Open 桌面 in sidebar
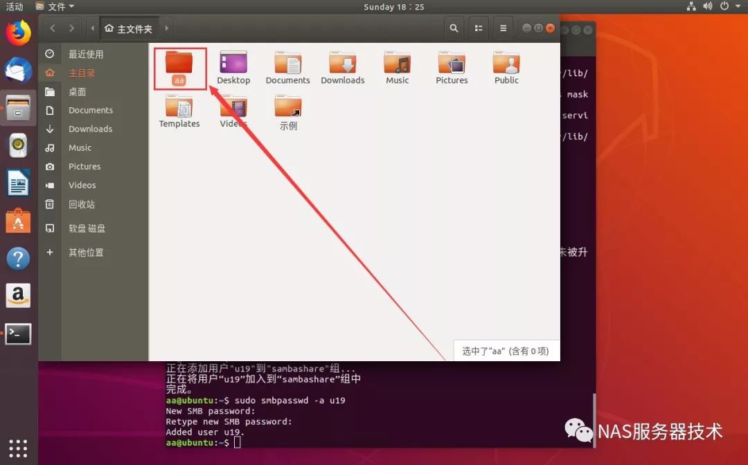The image size is (748, 465). pos(93,91)
